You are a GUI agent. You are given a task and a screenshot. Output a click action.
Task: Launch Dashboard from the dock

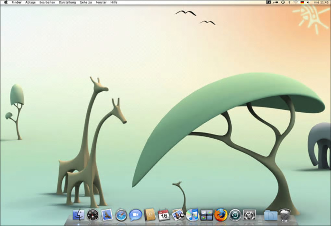click(92, 215)
